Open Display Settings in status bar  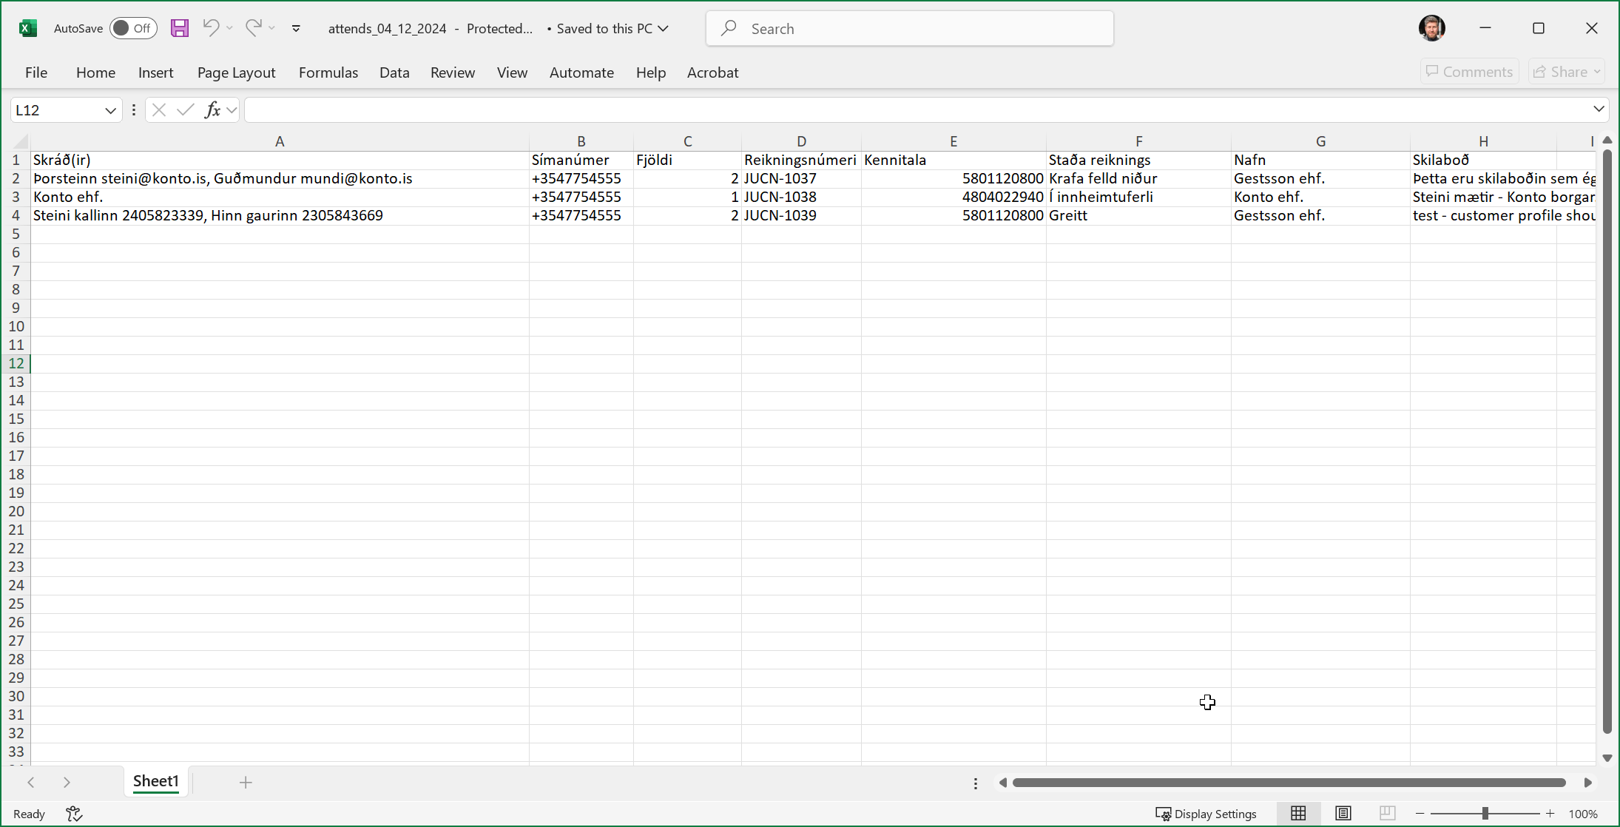click(1206, 814)
